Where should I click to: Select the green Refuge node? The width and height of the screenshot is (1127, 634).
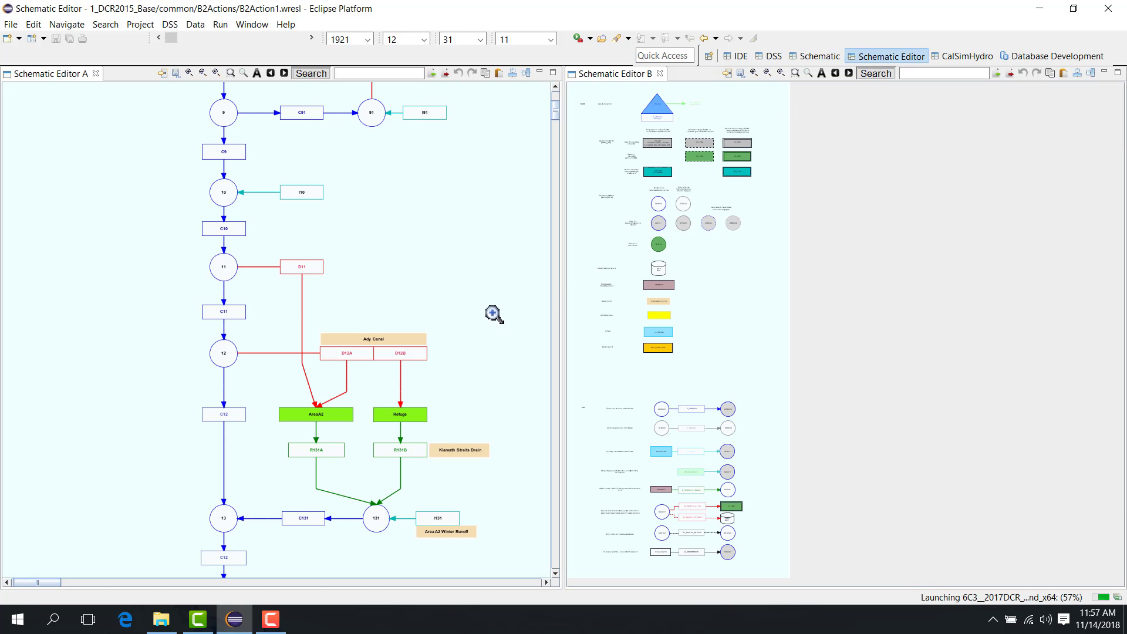[x=400, y=414]
